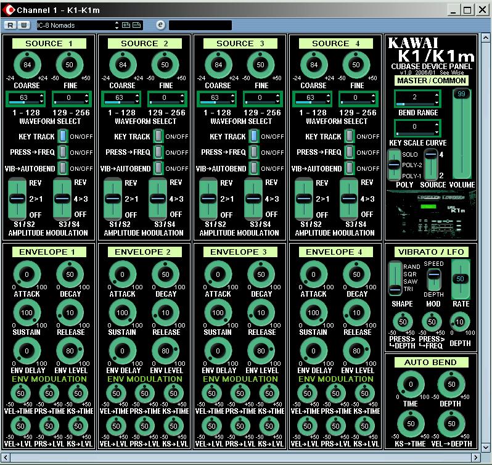Toggle Source 1 KEY TRACK switch
The width and height of the screenshot is (492, 465).
[x=63, y=136]
